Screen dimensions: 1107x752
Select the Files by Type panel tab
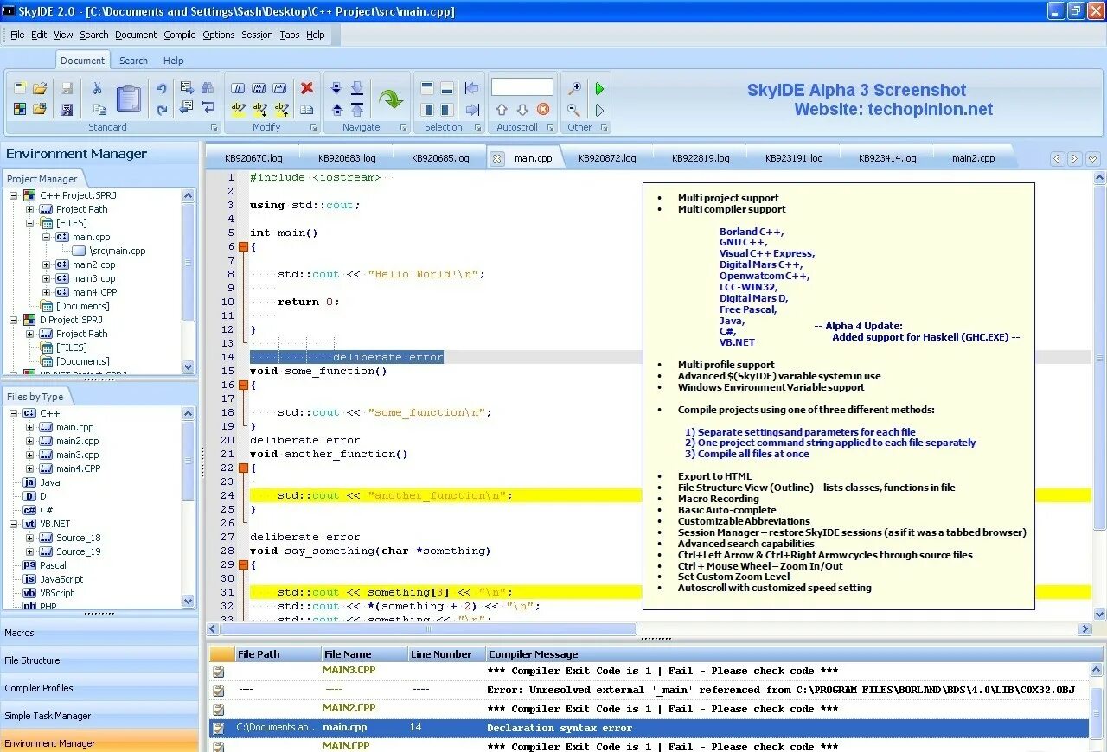coord(35,397)
